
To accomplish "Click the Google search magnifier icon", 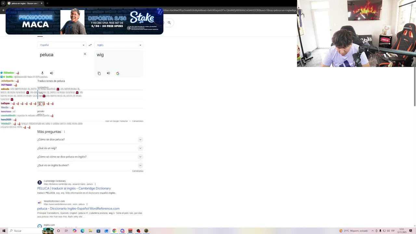I will [x=169, y=23].
